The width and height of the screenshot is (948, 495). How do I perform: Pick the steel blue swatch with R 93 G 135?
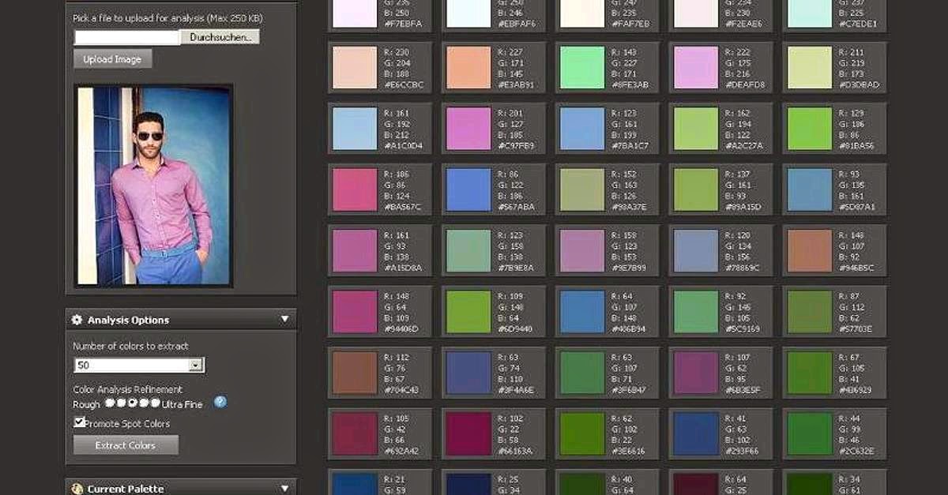pyautogui.click(x=810, y=189)
